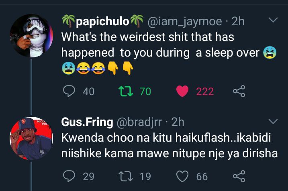The height and width of the screenshot is (191, 288).
Task: Open the sleep over question tweet text
Action: (169, 53)
